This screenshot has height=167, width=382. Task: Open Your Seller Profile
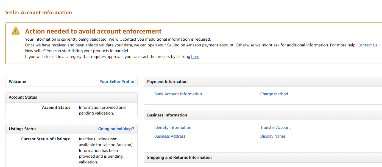click(117, 82)
